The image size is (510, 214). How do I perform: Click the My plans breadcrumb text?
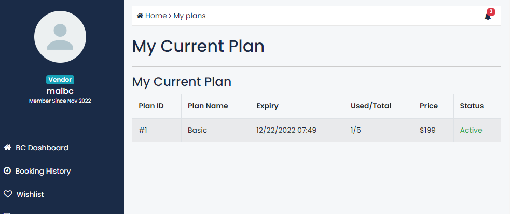coord(189,16)
